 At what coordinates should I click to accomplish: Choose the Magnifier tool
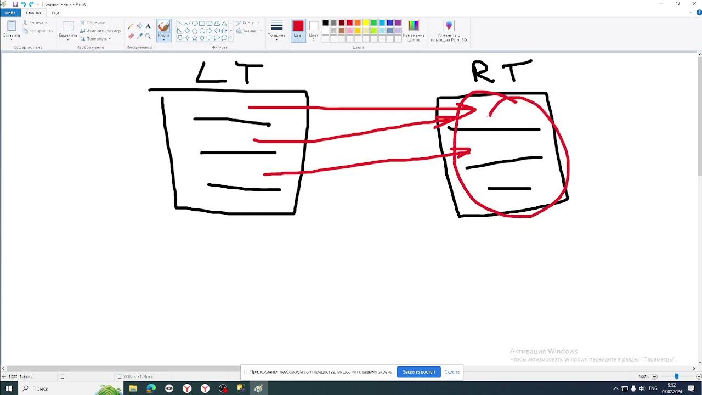click(148, 36)
